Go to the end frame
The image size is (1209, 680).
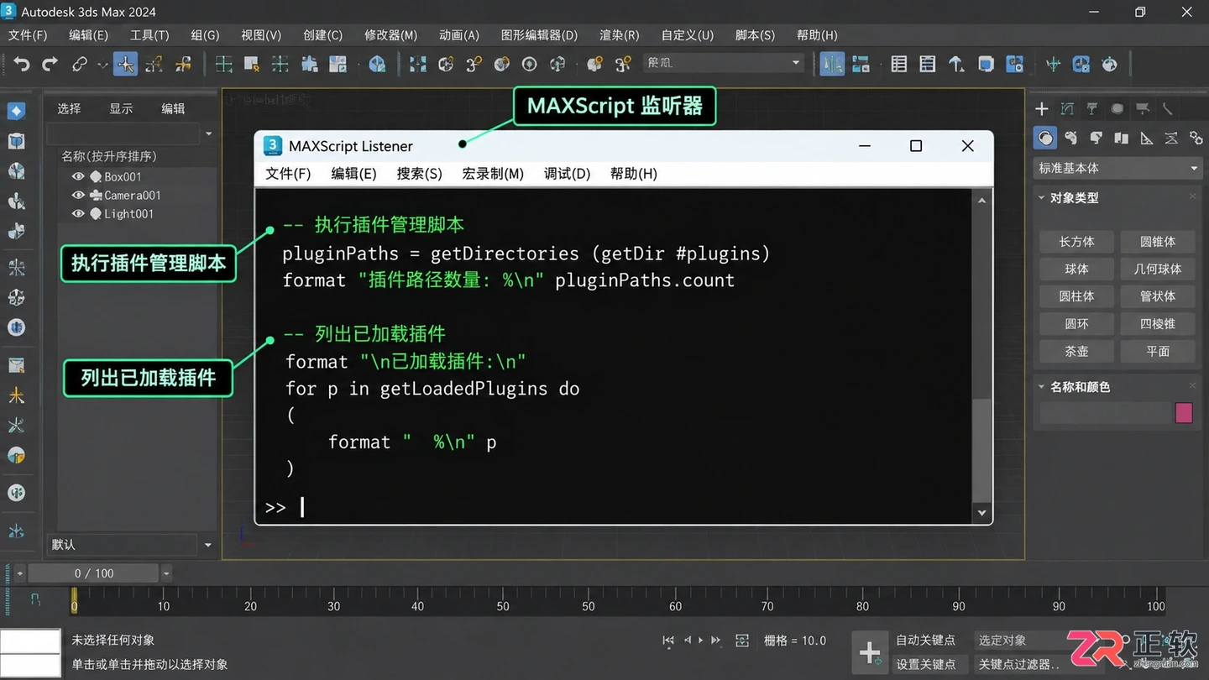point(716,641)
